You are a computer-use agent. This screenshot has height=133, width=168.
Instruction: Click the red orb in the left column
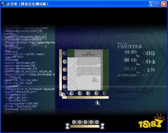(65, 78)
